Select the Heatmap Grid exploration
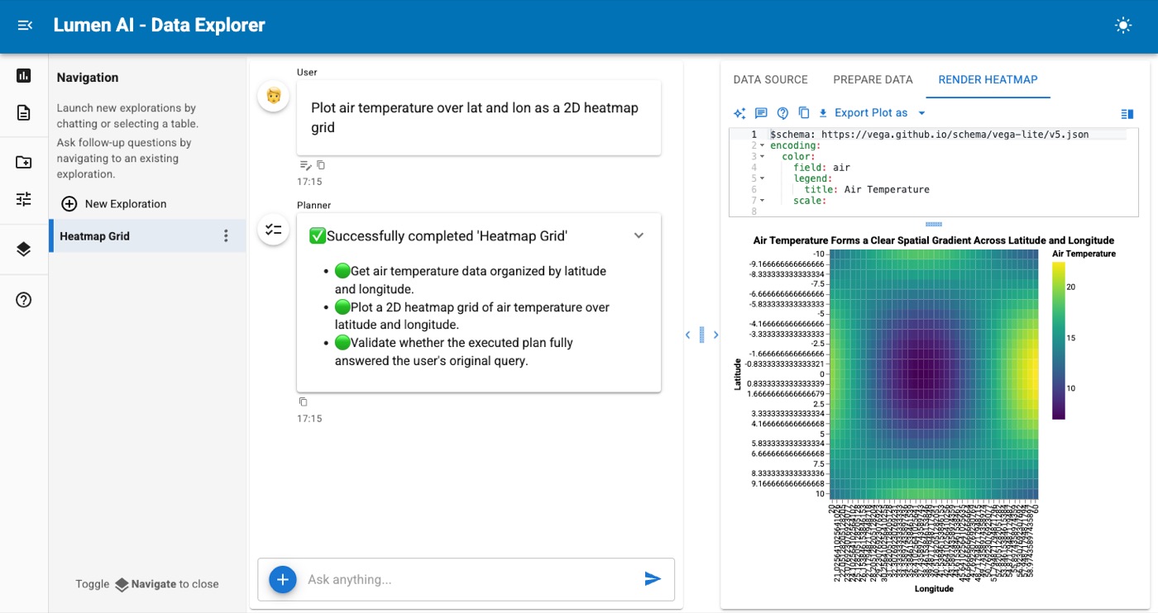Screen dimensions: 1158x613 coord(147,236)
